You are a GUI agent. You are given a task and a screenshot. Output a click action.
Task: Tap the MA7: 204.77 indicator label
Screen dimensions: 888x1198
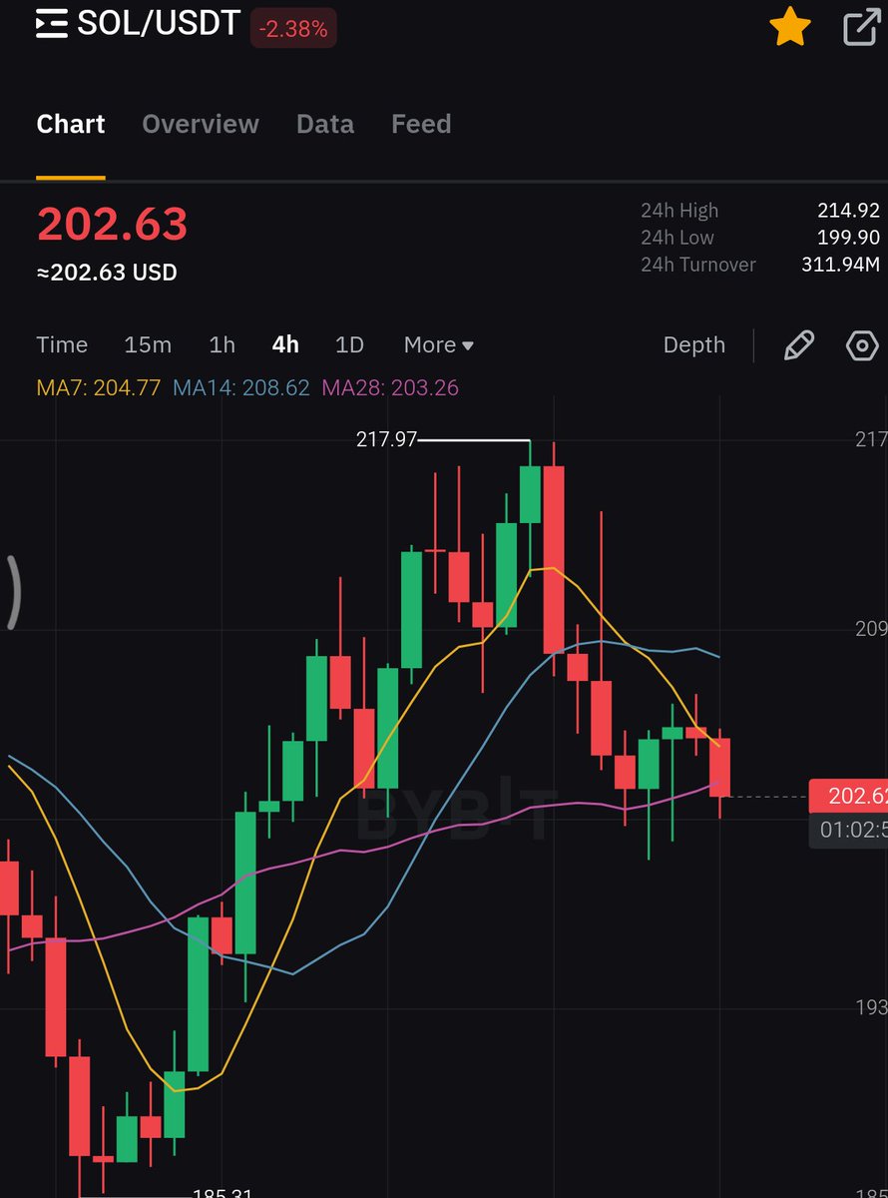(98, 388)
